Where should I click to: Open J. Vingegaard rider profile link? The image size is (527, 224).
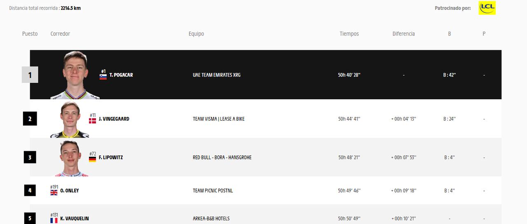click(114, 119)
